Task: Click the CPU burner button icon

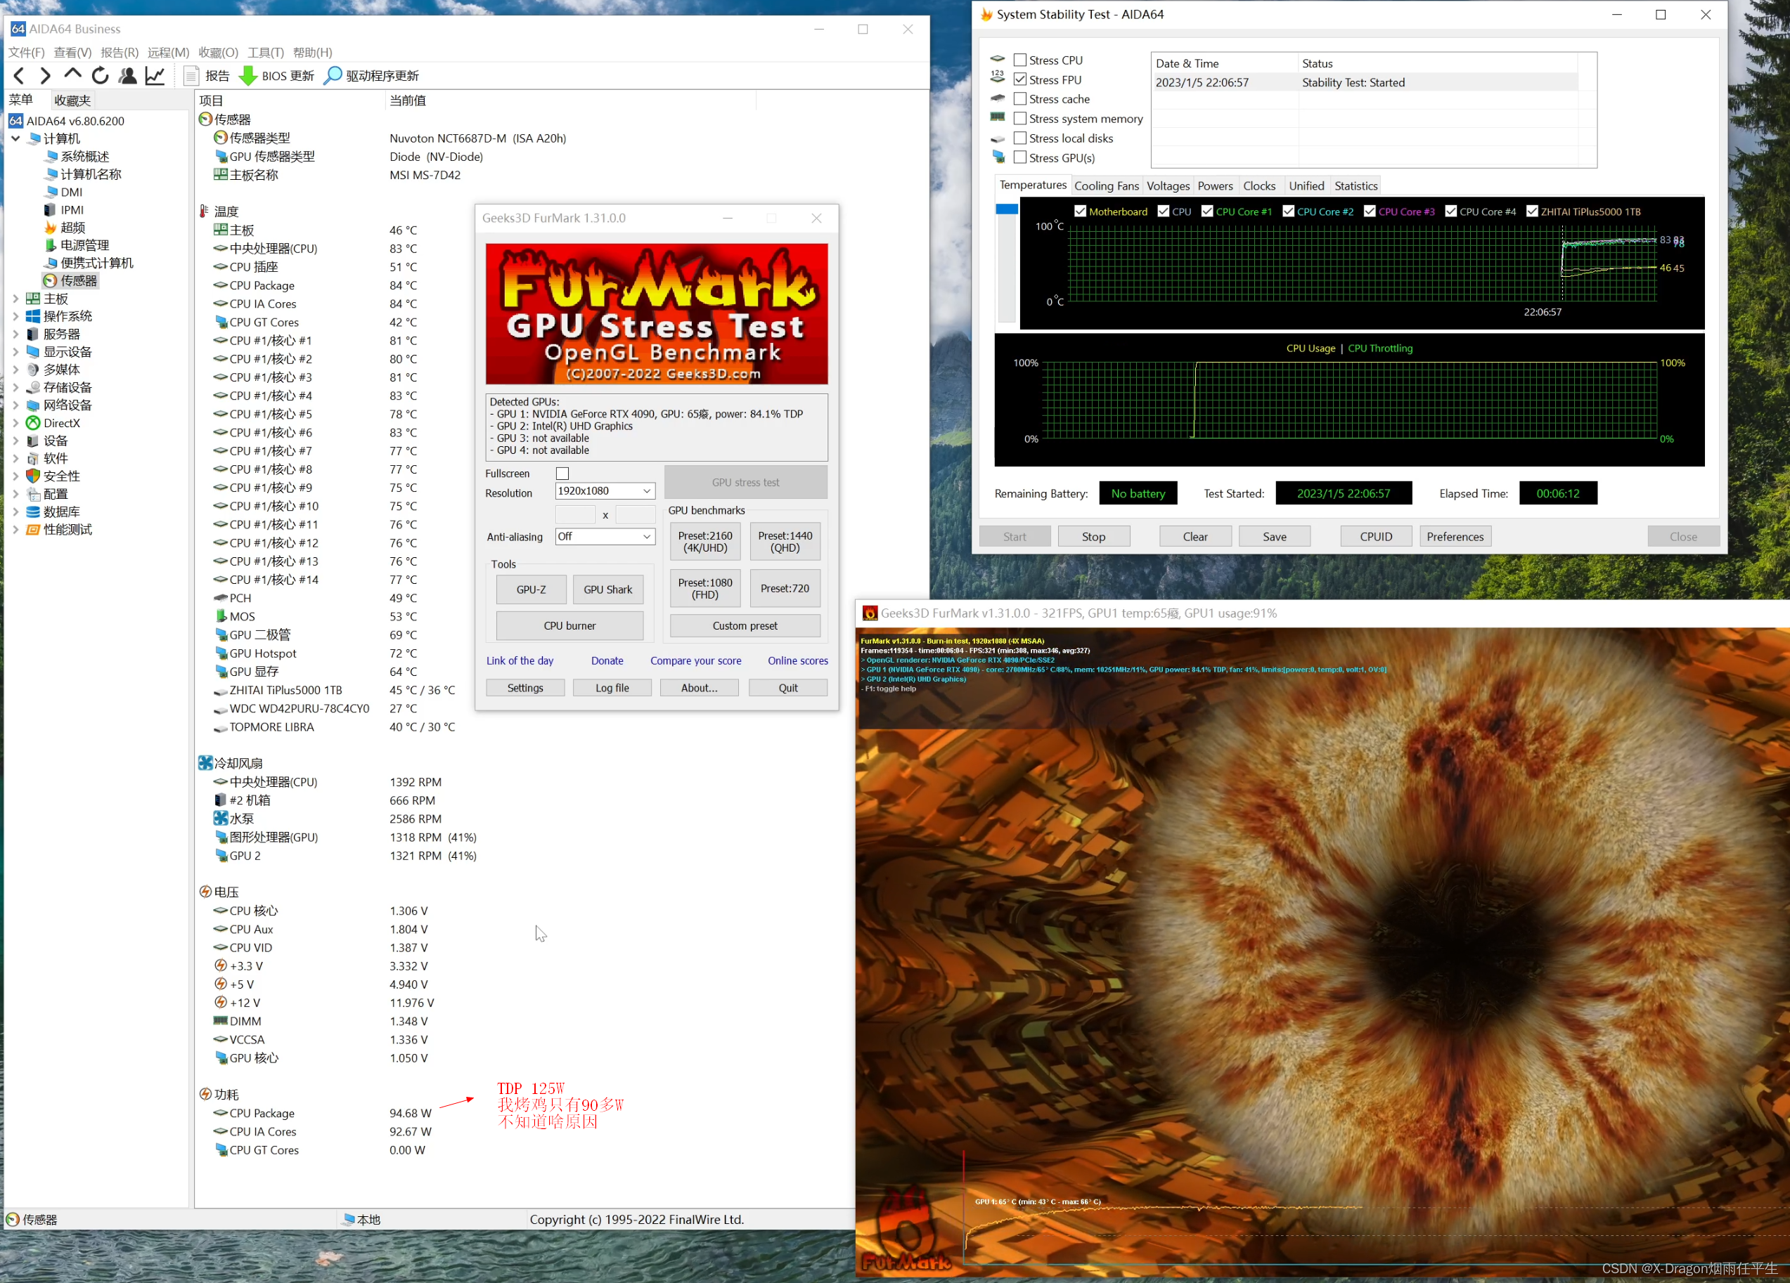Action: click(x=568, y=626)
